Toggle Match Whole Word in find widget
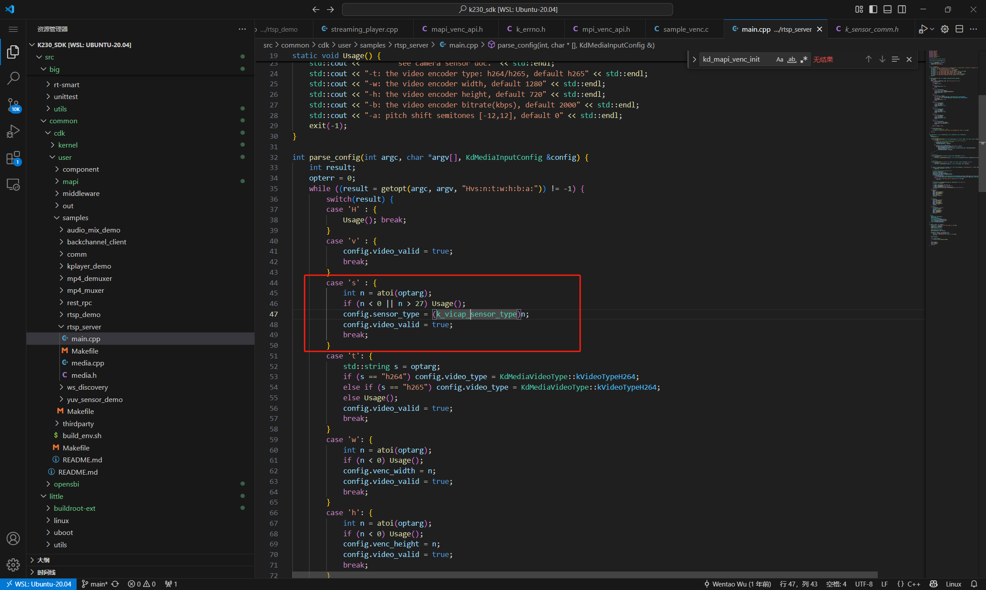Screen dimensions: 986x590 (x=791, y=59)
